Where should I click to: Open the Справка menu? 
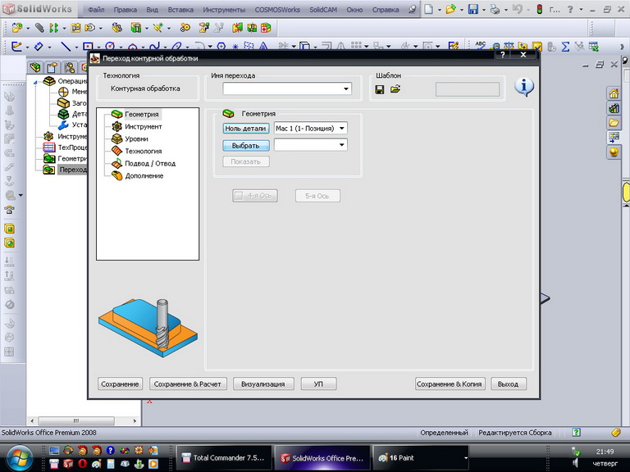click(386, 9)
